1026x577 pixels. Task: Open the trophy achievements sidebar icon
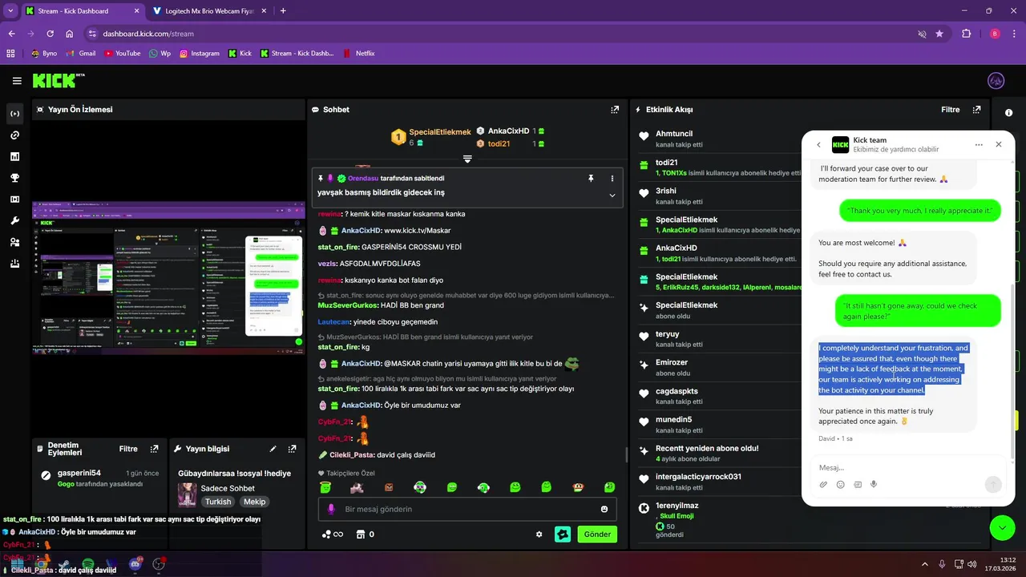14,178
